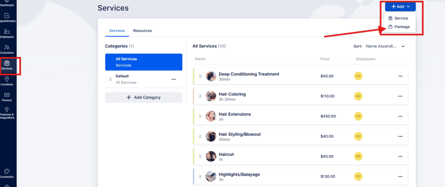Open the Locations section
445x187 pixels.
coord(7,81)
